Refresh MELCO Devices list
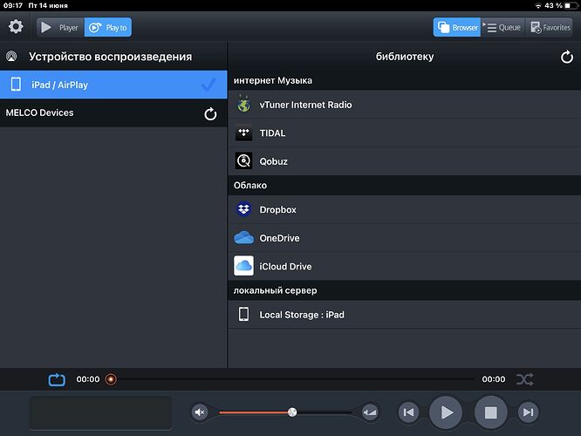581x436 pixels. coord(210,113)
